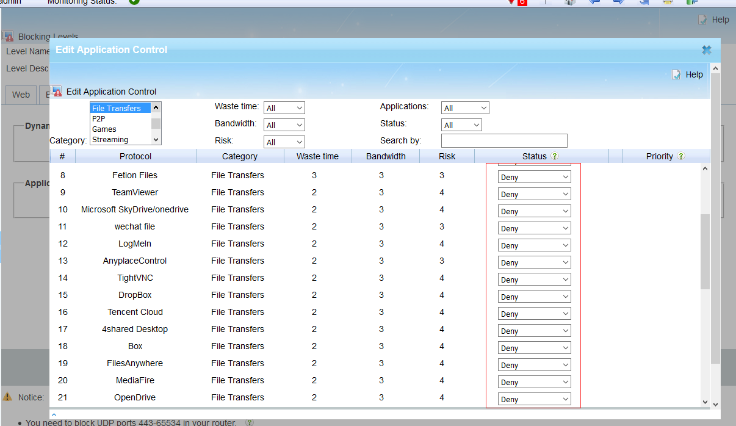
Task: Click the LogMeIn protocol name
Action: pyautogui.click(x=135, y=244)
